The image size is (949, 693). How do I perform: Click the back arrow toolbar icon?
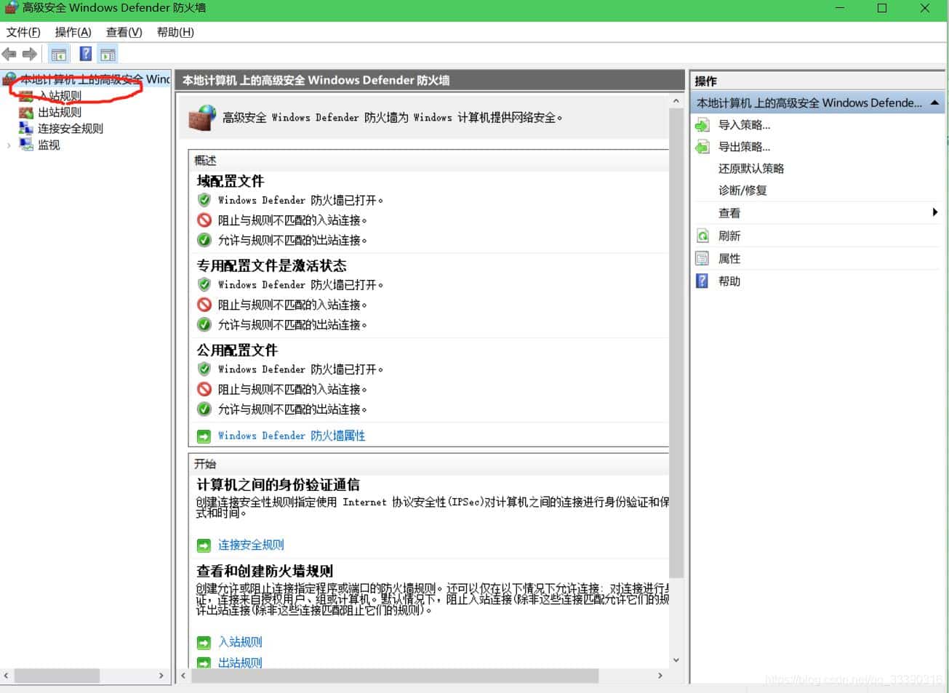9,54
